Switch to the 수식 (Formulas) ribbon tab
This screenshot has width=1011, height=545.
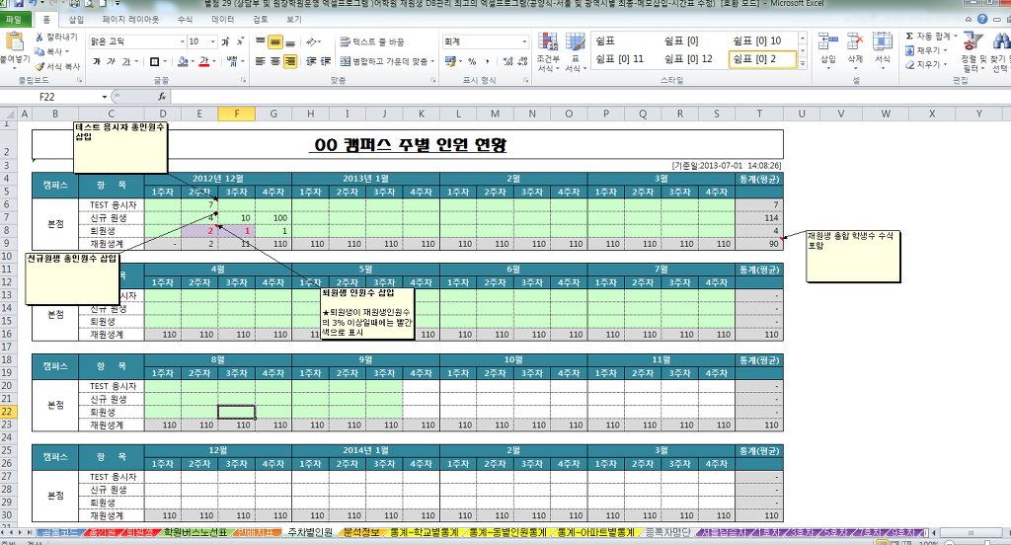[x=185, y=20]
